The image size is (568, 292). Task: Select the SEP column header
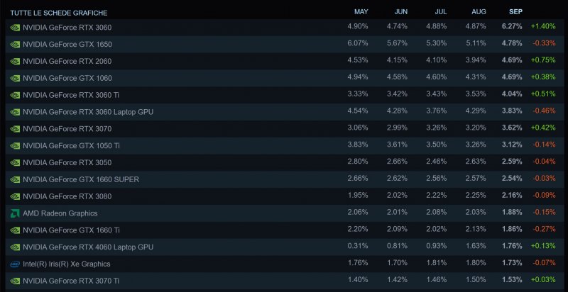(516, 11)
